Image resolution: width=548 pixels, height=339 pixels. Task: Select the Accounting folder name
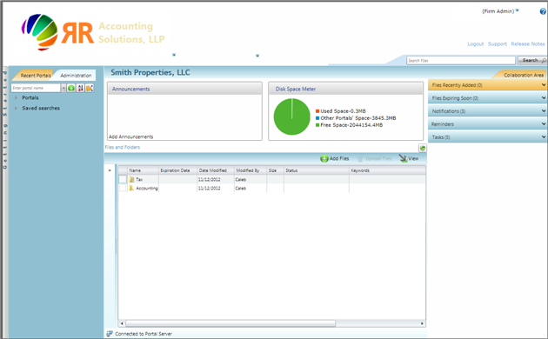point(147,188)
